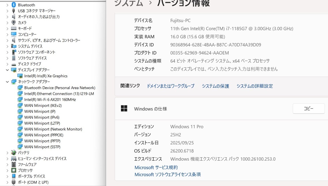The height and width of the screenshot is (186, 328).
Task: Click the camera (カメラ) category icon
Action: click(14, 22)
